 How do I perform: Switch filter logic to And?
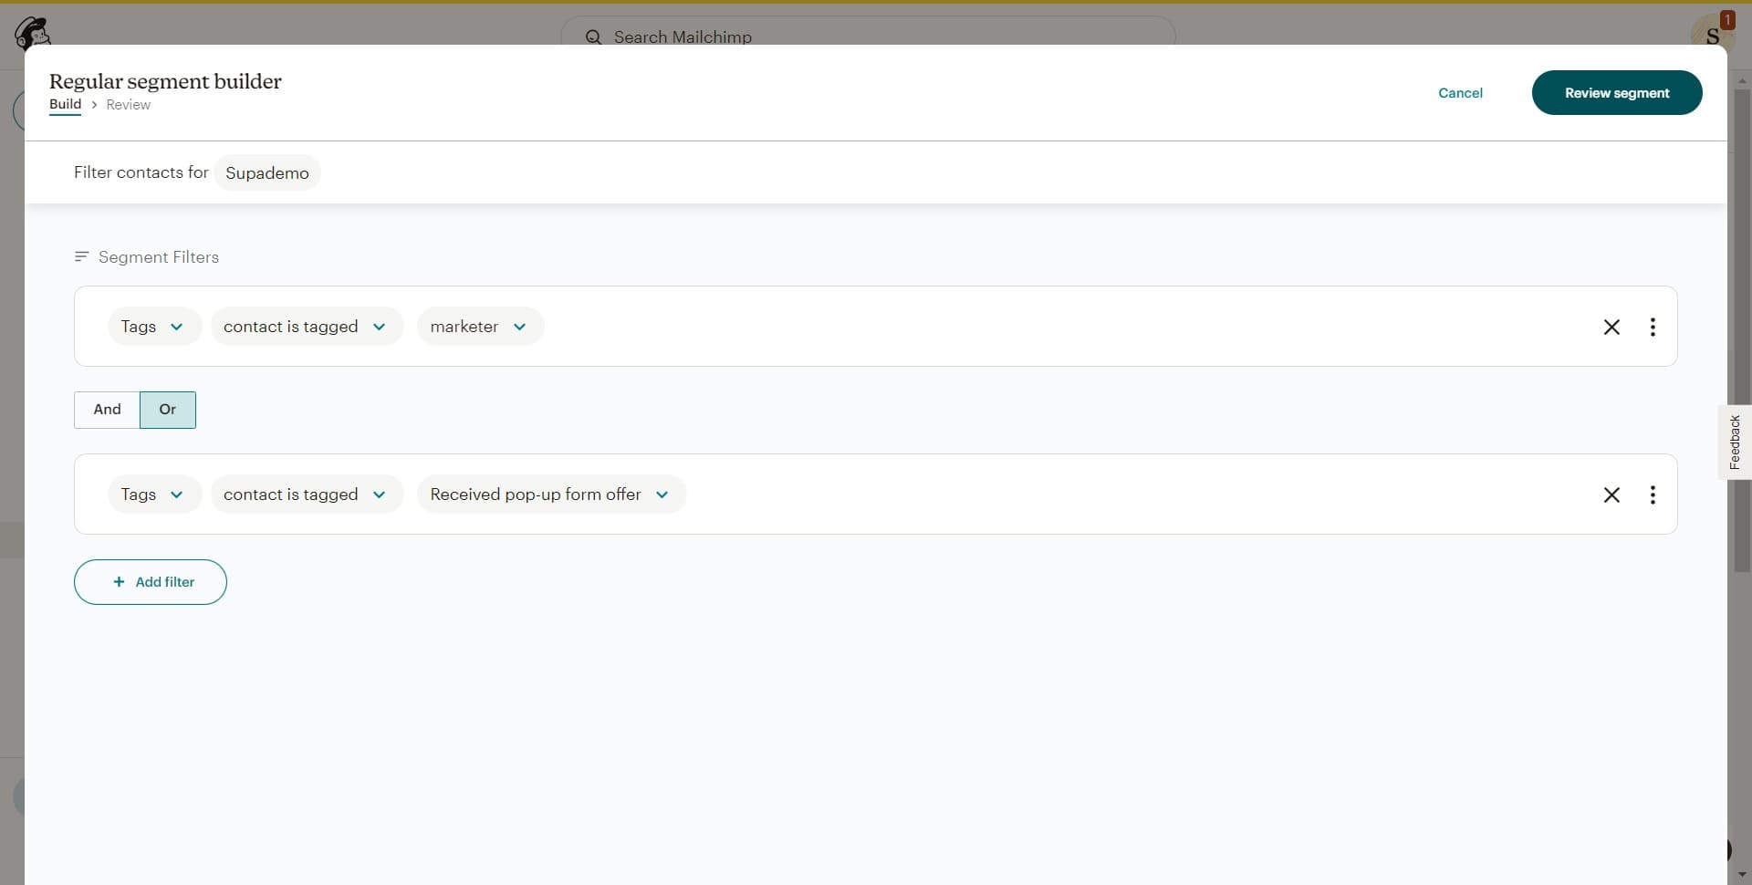[x=107, y=410]
